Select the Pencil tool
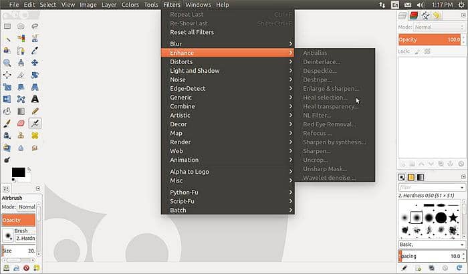 pyautogui.click(x=35, y=111)
